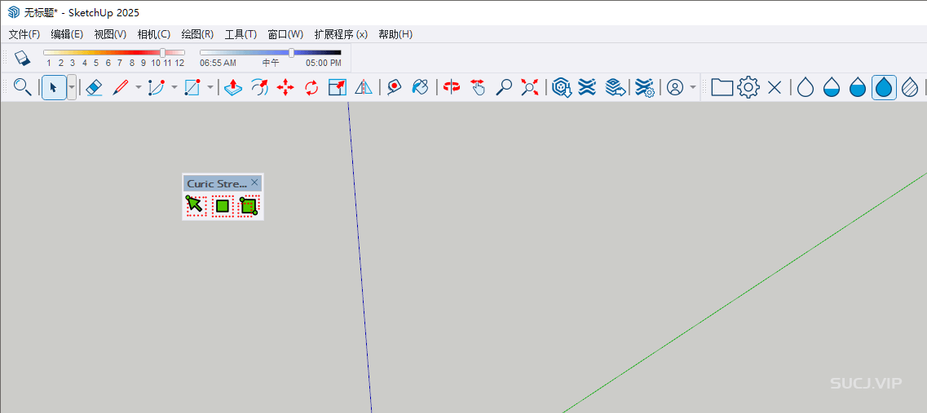Expand the Select tool dropdown arrow

tap(72, 87)
